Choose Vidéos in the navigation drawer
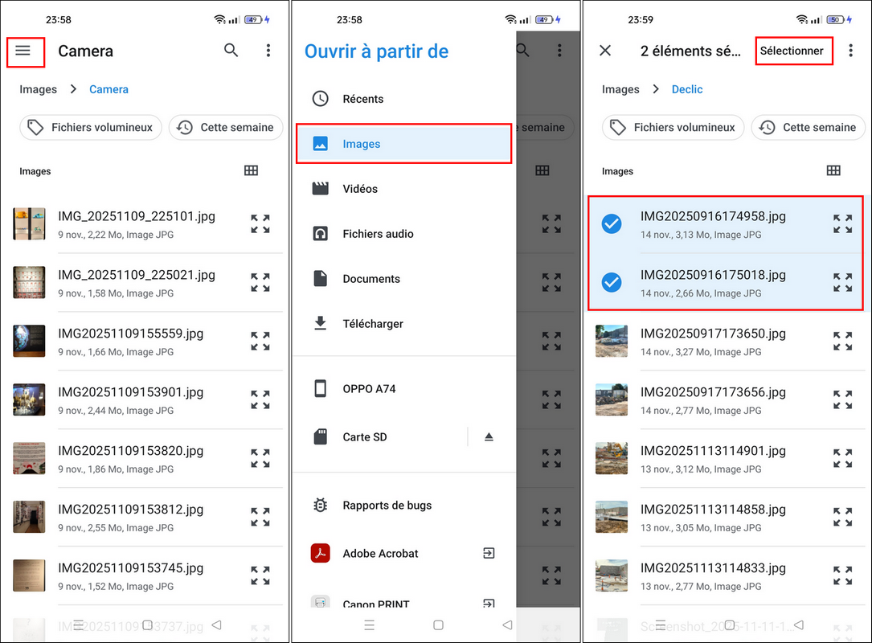 359,189
